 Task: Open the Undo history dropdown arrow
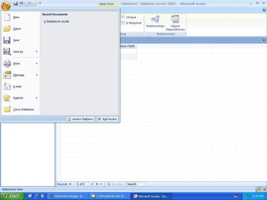(25, 3)
